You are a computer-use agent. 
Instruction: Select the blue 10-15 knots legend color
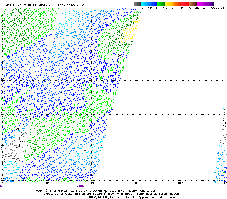pyautogui.click(x=153, y=4)
